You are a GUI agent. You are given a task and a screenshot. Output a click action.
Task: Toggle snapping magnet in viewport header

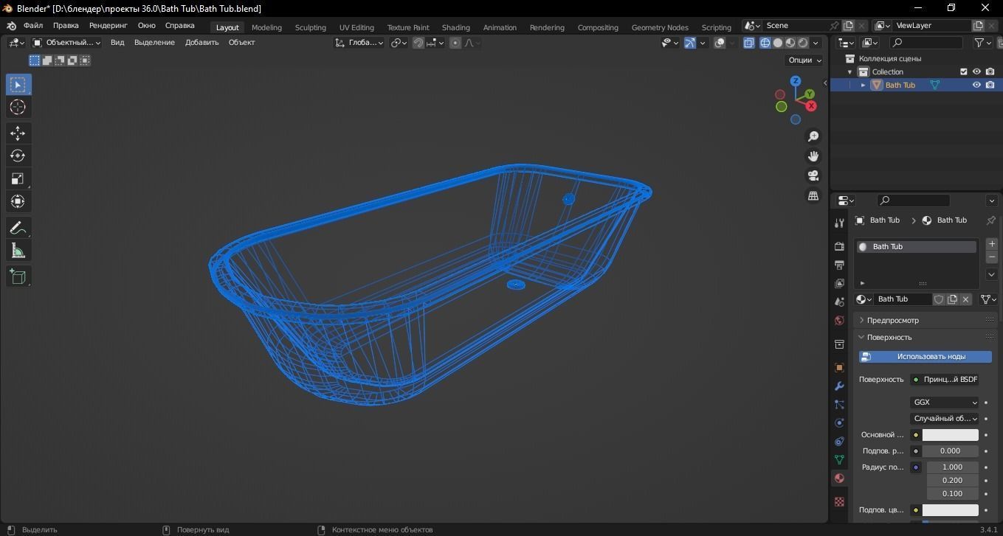coord(418,43)
